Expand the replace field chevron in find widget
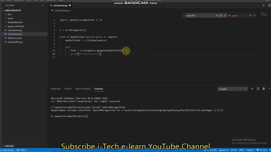The height and width of the screenshot is (152, 271). point(184,16)
